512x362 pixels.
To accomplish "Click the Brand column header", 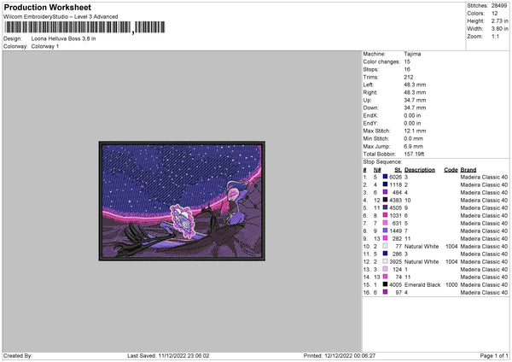I will coord(468,170).
